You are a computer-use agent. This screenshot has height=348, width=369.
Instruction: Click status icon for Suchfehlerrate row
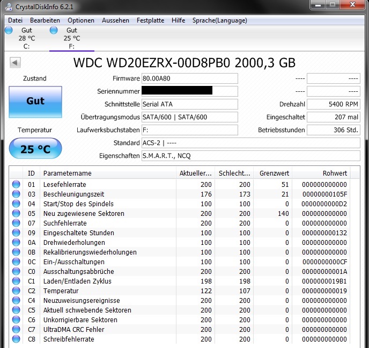tap(16, 223)
